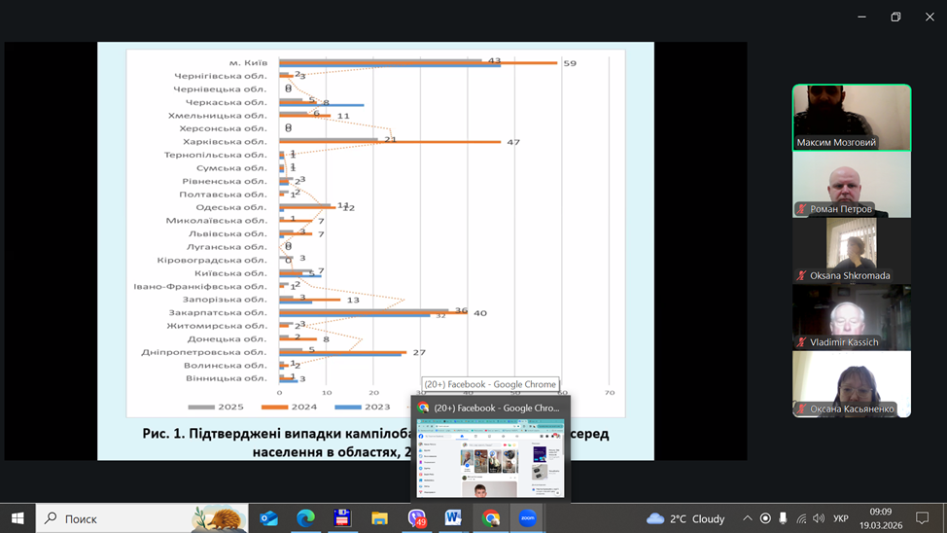Open the Windows notification center
947x533 pixels.
point(923,518)
